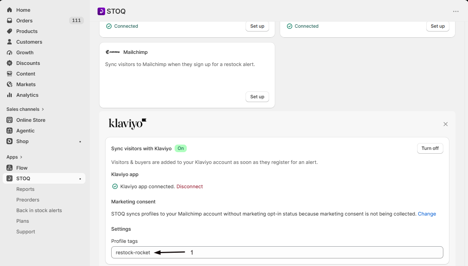Click the Settings heading in Klaviyo panel
This screenshot has height=266, width=468.
(121, 229)
